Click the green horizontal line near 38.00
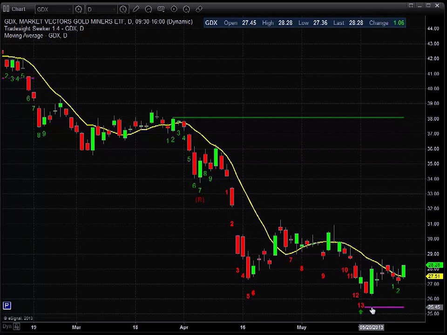The image size is (447, 335). [288, 117]
